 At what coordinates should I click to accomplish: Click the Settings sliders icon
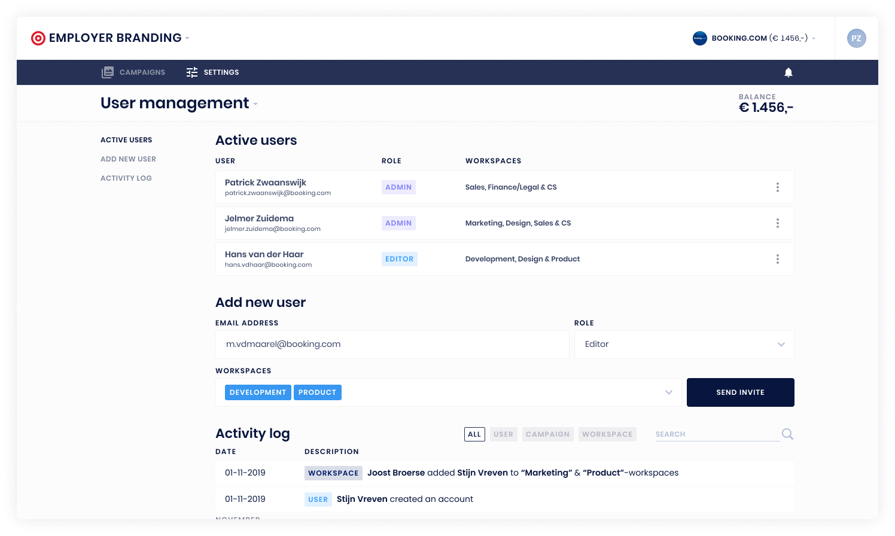[x=192, y=72]
